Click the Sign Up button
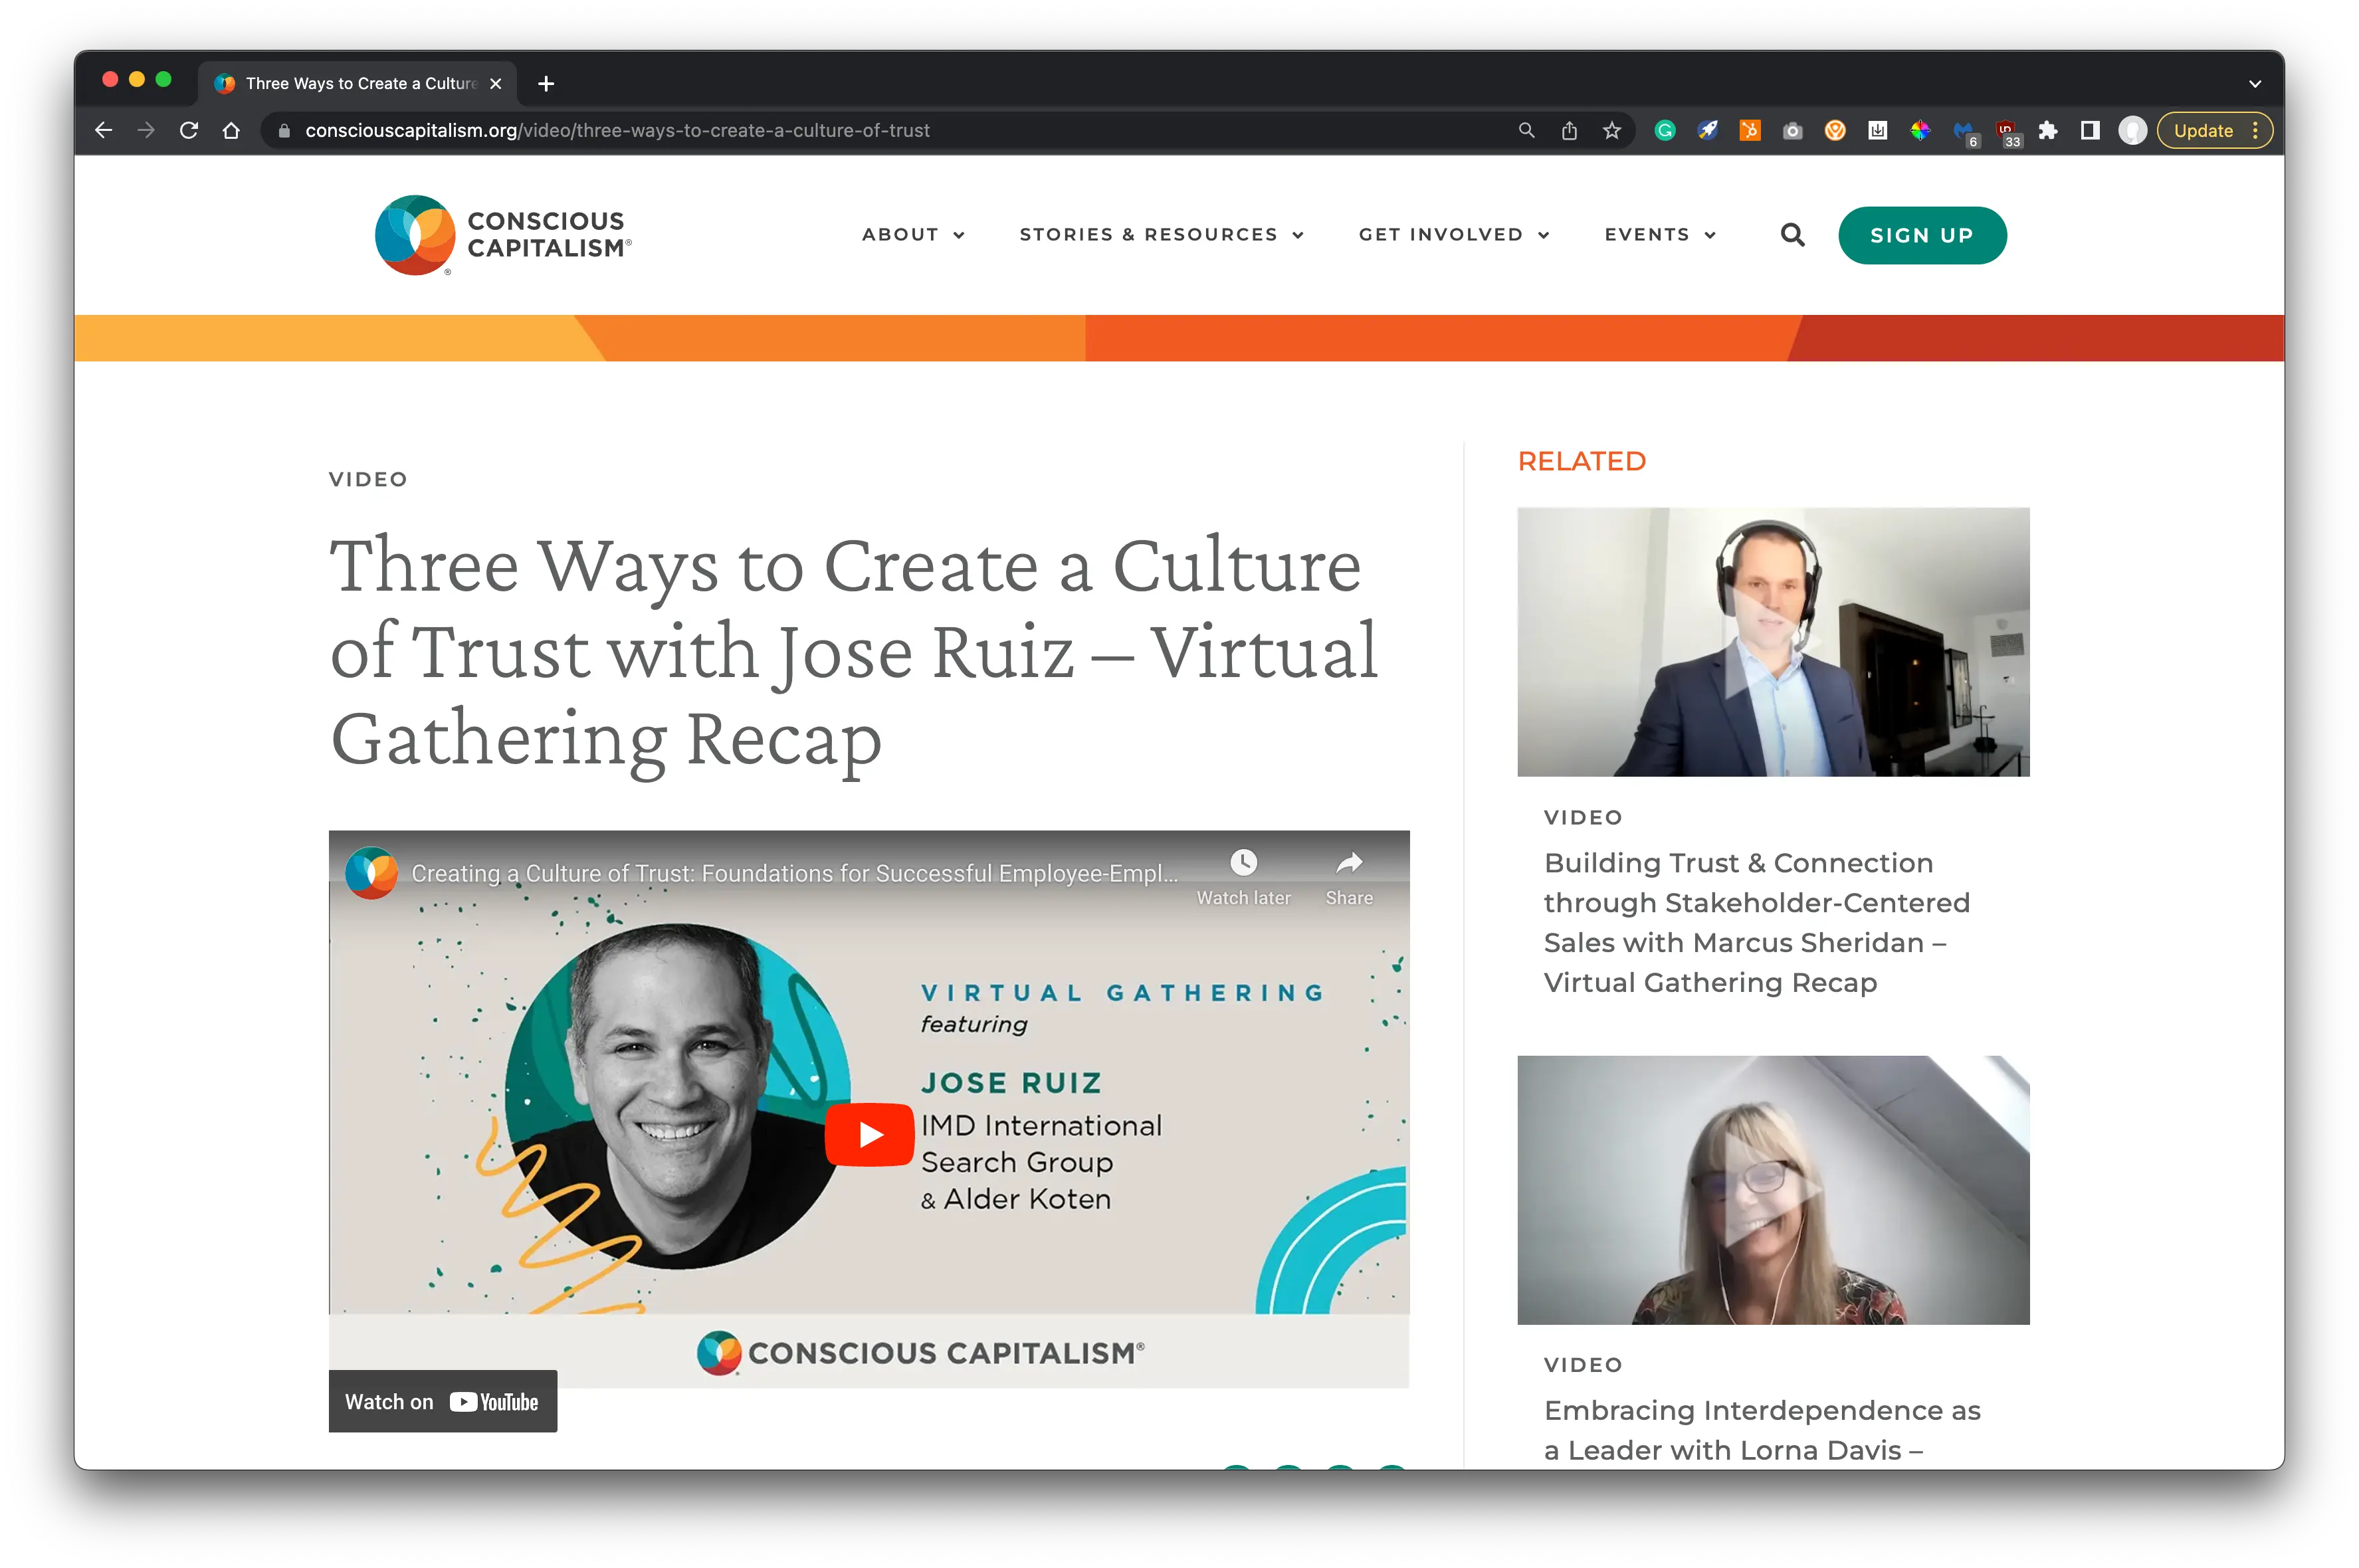2359x1568 pixels. 1921,235
